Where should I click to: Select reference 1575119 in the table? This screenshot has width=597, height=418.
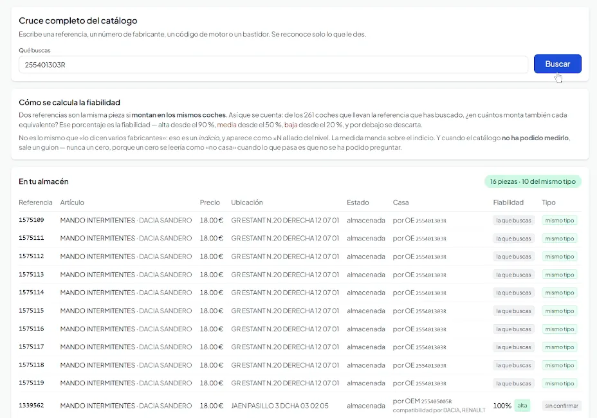click(32, 383)
